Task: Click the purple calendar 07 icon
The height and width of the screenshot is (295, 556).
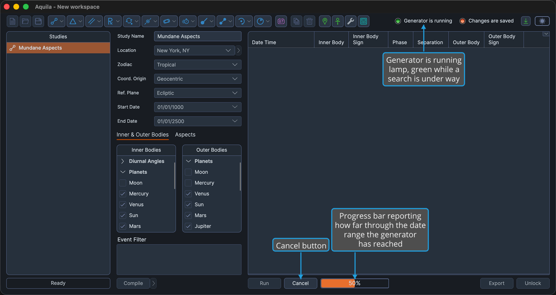Action: click(281, 21)
